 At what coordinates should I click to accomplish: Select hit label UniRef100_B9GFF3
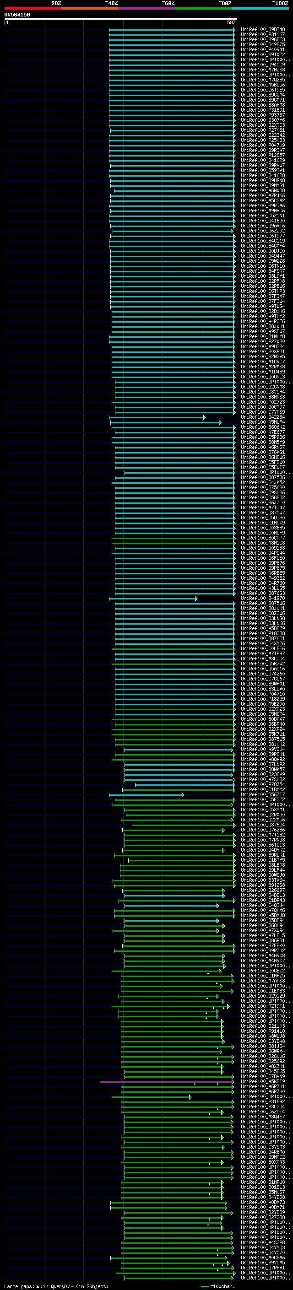pyautogui.click(x=263, y=39)
